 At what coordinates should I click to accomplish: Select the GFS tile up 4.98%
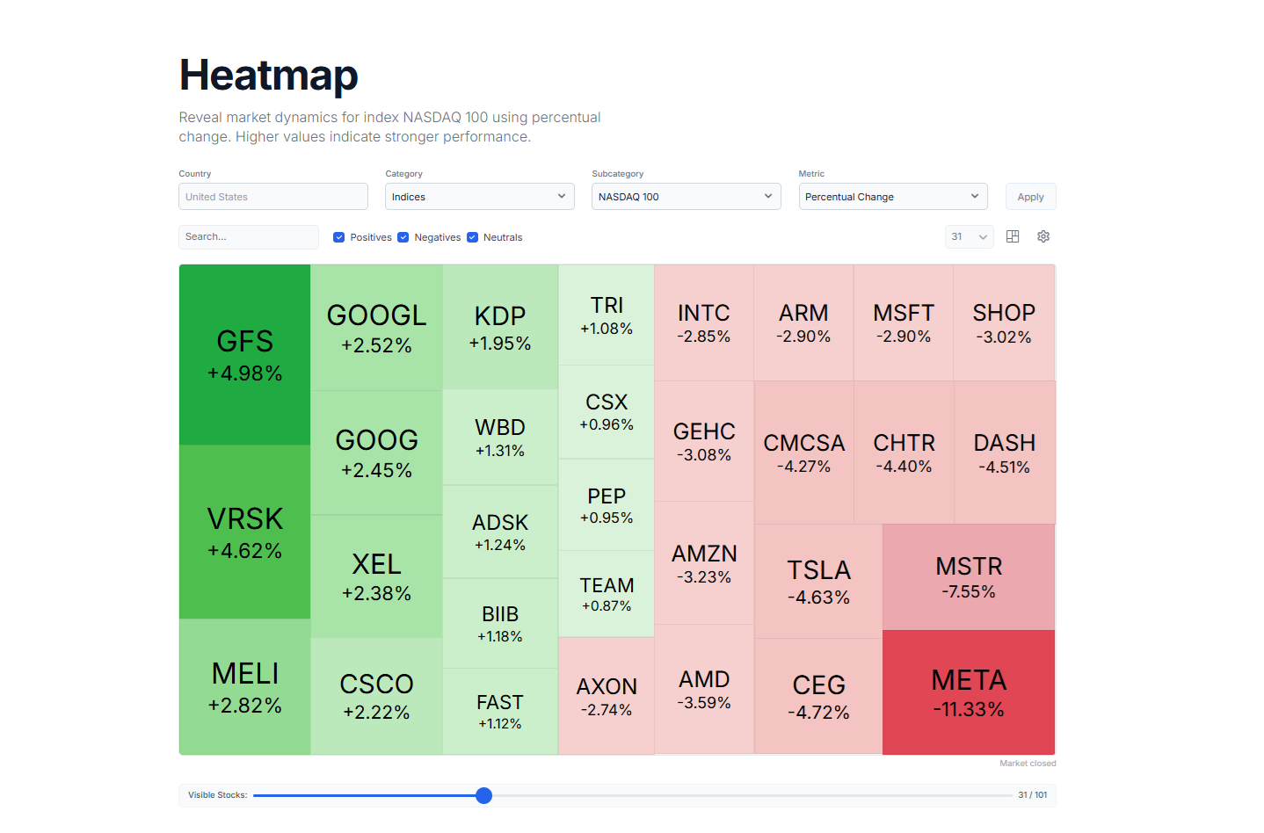(244, 354)
